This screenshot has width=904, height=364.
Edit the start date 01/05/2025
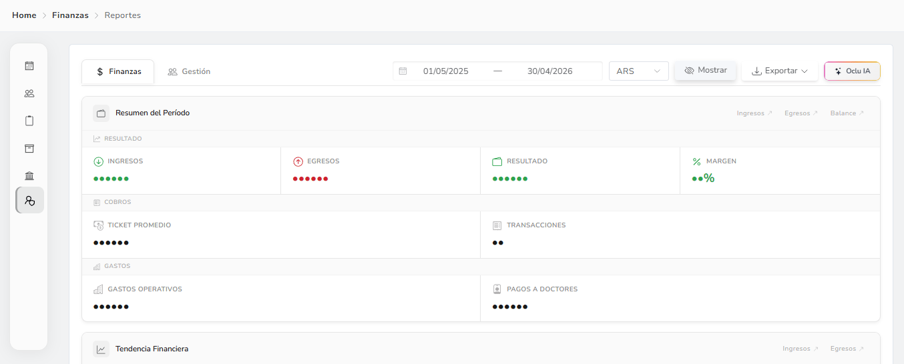[445, 71]
